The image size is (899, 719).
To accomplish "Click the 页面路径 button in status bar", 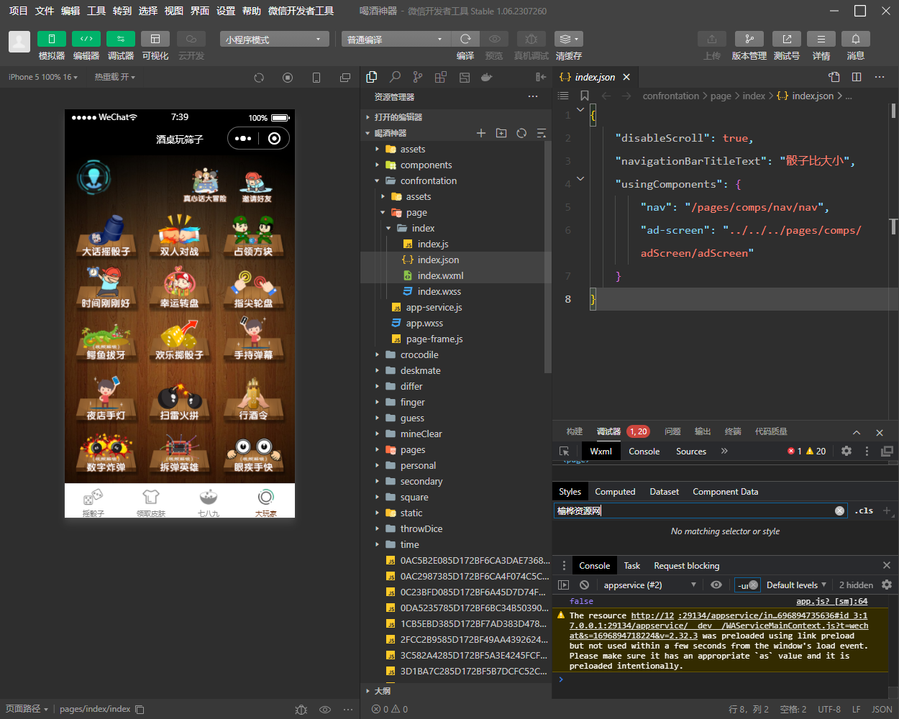I will tap(27, 709).
